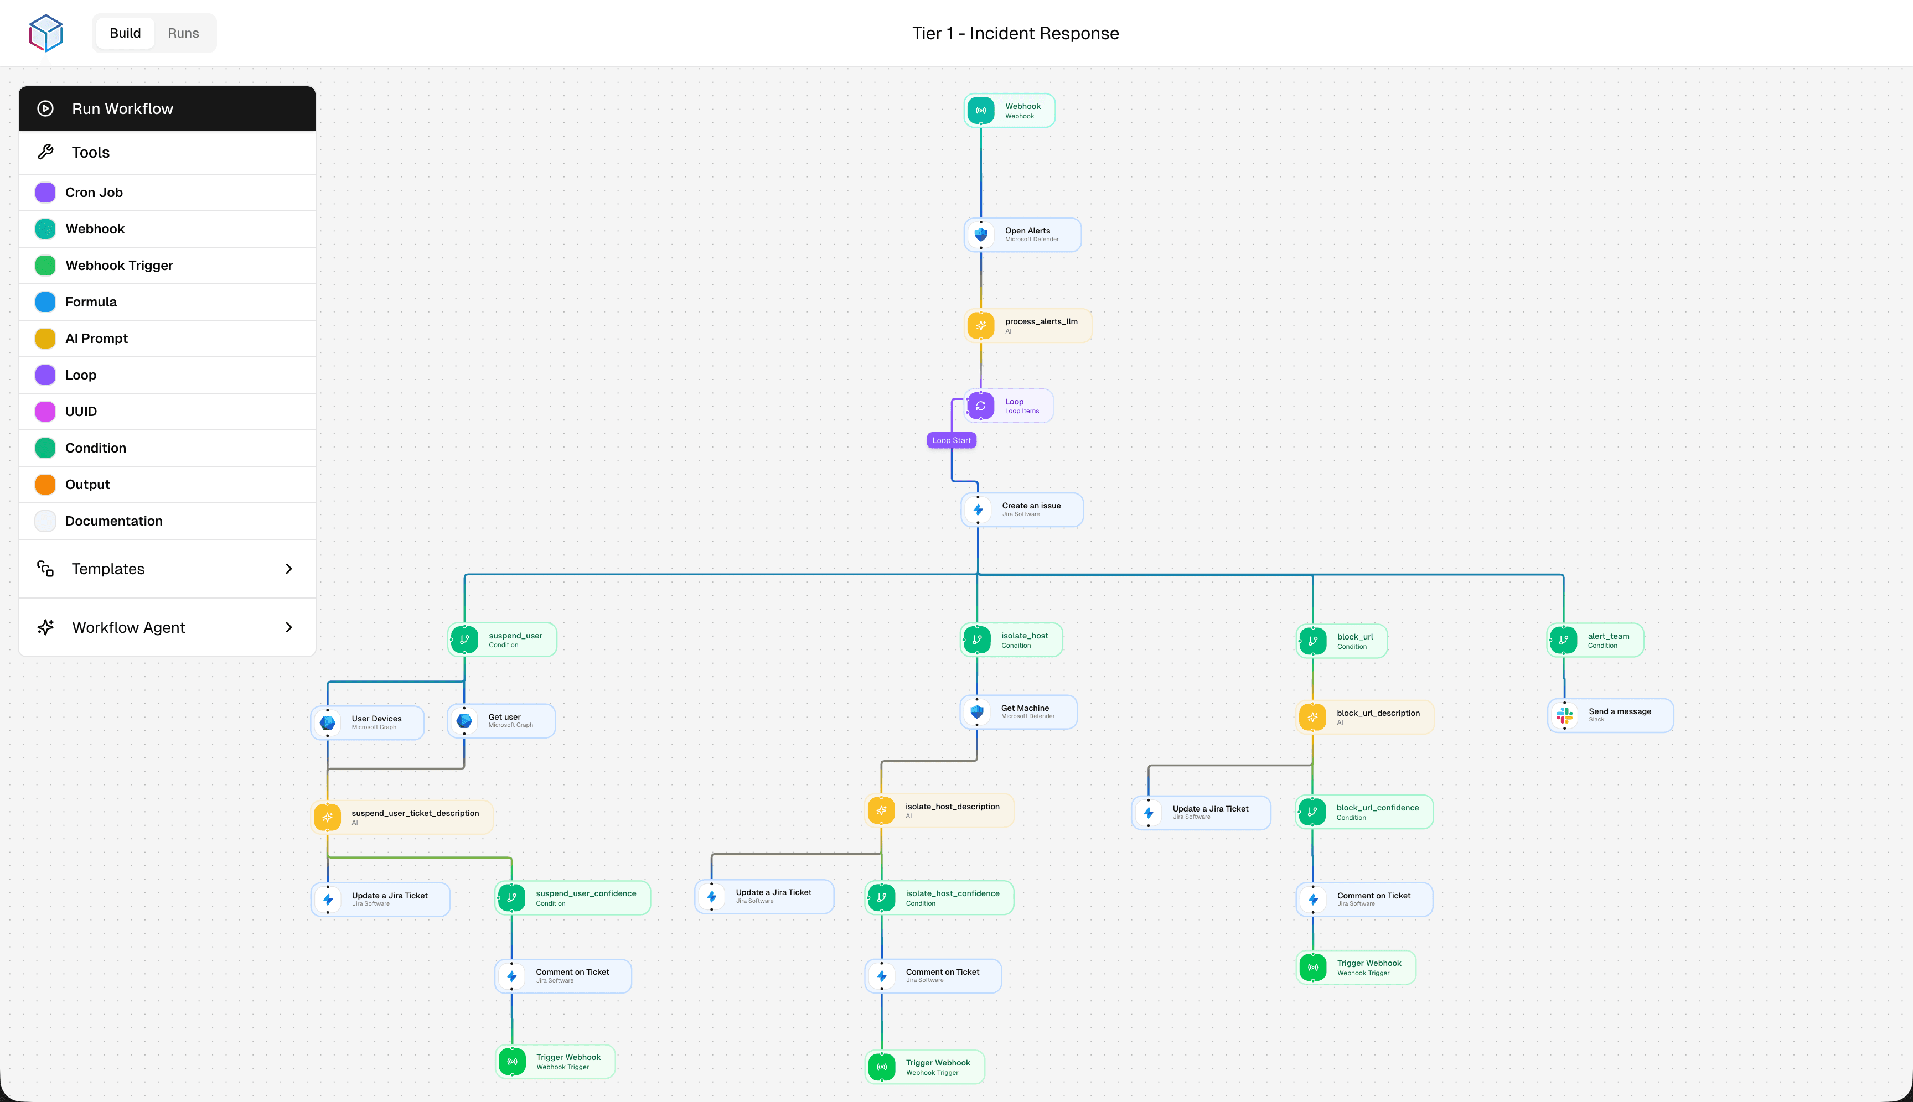
Task: Select the Slack icon on Send a message node
Action: (x=1564, y=715)
